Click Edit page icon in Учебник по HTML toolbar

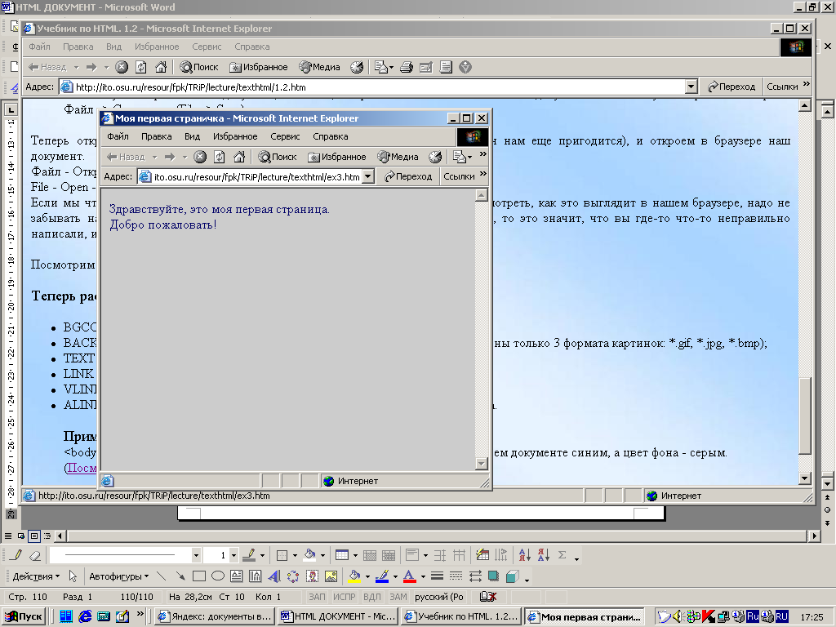(x=425, y=67)
